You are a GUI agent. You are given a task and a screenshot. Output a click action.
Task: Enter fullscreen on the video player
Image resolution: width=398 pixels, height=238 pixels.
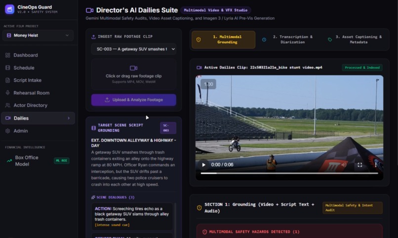click(x=359, y=165)
